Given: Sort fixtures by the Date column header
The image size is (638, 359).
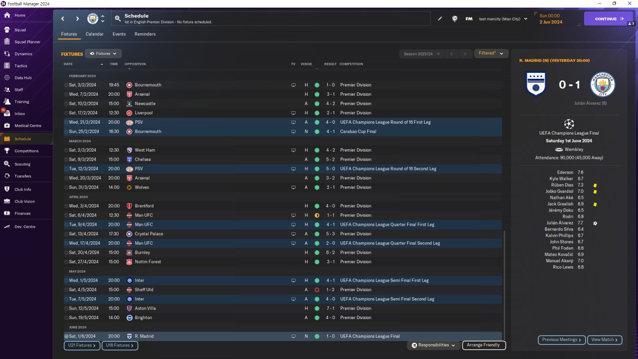Looking at the screenshot, I should point(68,64).
